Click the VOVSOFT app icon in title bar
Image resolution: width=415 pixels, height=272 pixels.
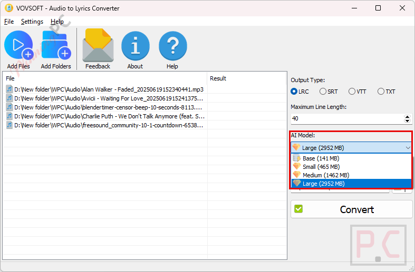9,8
